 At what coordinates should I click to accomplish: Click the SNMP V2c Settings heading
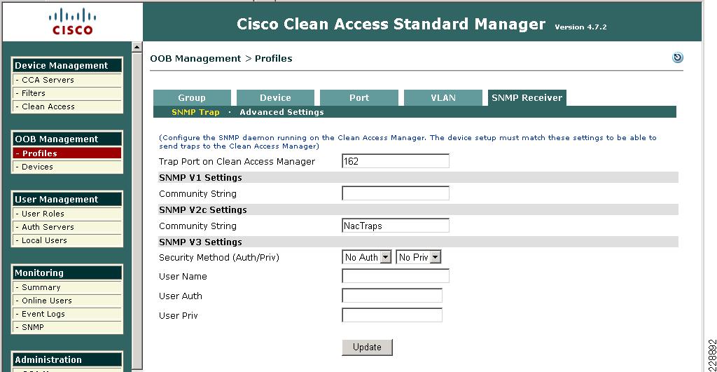click(x=202, y=209)
